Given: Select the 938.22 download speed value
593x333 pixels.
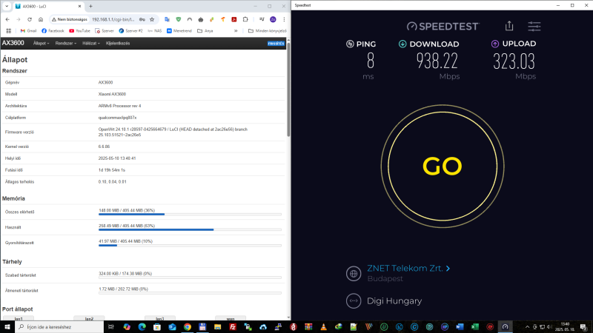Looking at the screenshot, I should [x=437, y=61].
